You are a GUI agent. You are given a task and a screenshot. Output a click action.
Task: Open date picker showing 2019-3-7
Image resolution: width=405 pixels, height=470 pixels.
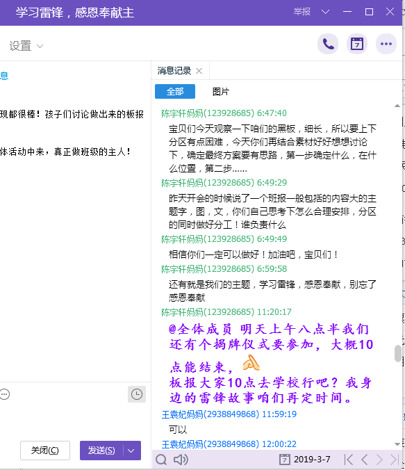pyautogui.click(x=305, y=459)
